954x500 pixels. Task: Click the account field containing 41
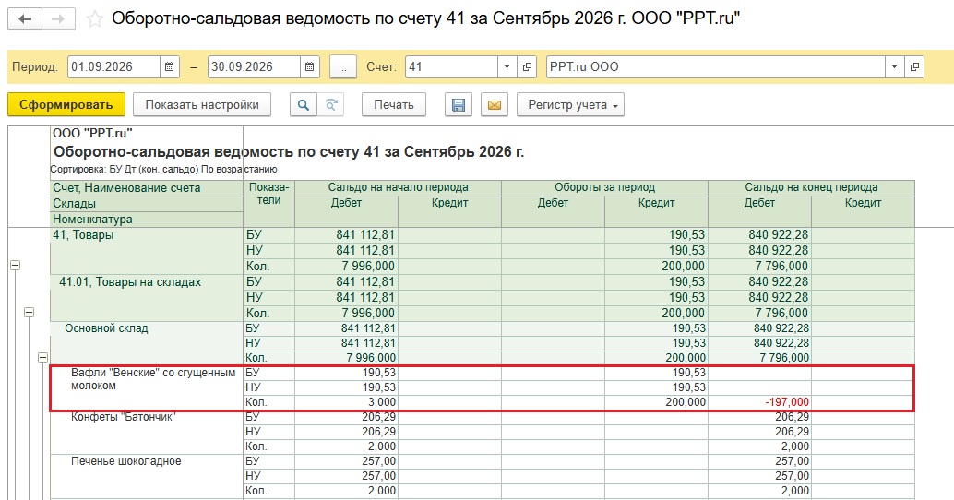(x=451, y=67)
